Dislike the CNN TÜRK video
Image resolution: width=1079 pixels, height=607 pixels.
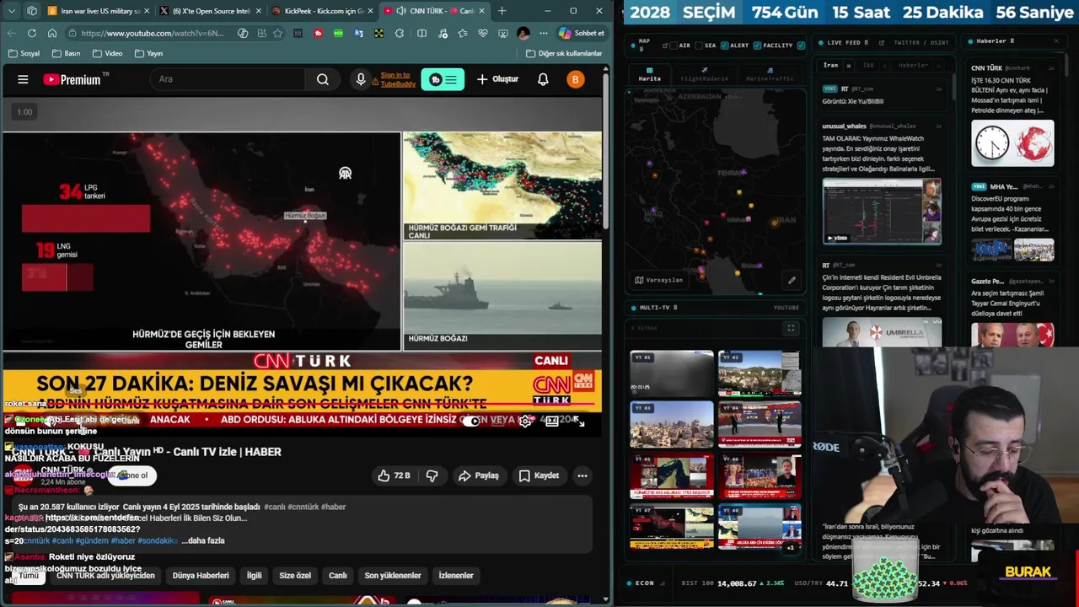[432, 475]
